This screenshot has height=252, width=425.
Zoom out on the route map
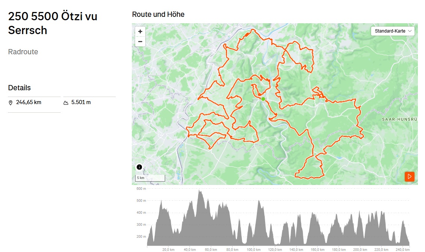(x=140, y=42)
